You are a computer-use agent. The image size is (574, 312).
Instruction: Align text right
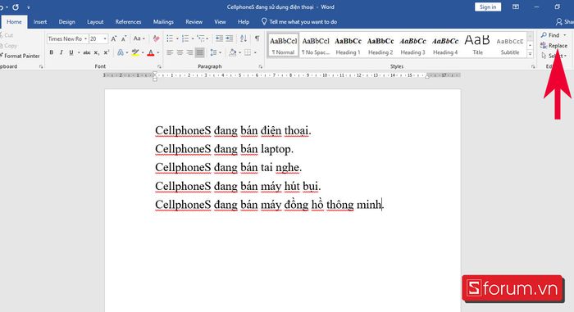pos(189,52)
